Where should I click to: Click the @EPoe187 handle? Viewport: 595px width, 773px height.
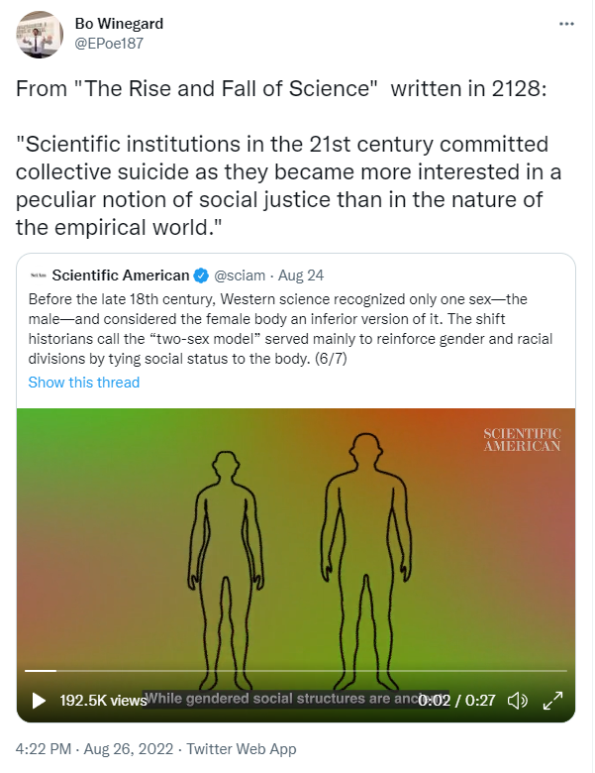pyautogui.click(x=109, y=44)
